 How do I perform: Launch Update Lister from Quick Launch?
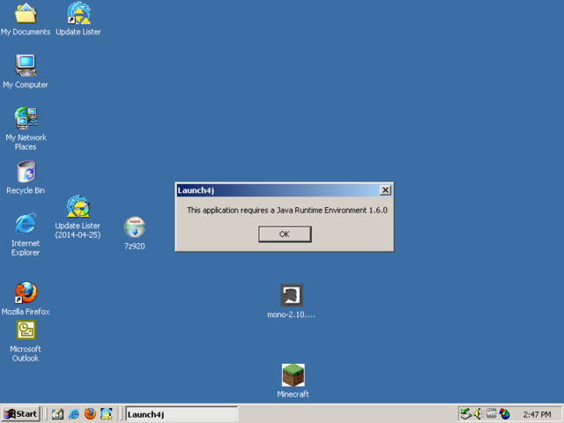pos(107,414)
